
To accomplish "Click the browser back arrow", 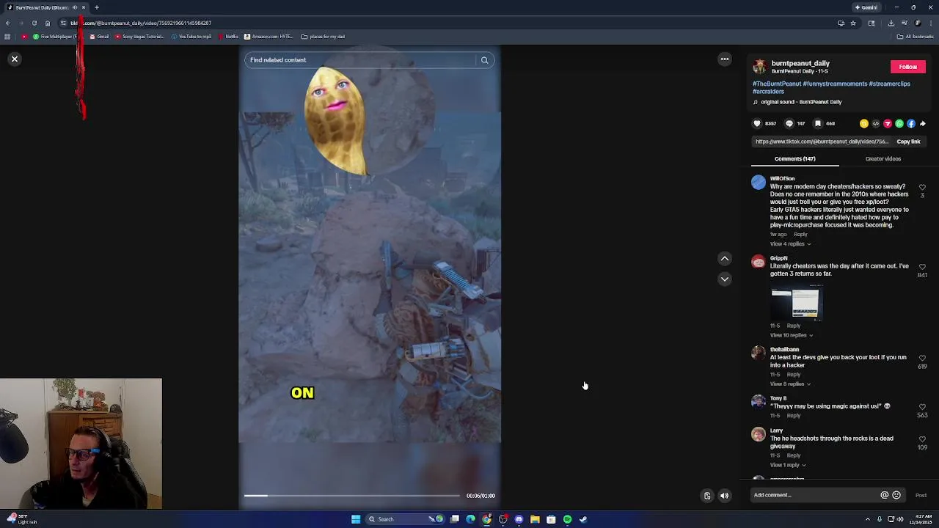I will (8, 23).
